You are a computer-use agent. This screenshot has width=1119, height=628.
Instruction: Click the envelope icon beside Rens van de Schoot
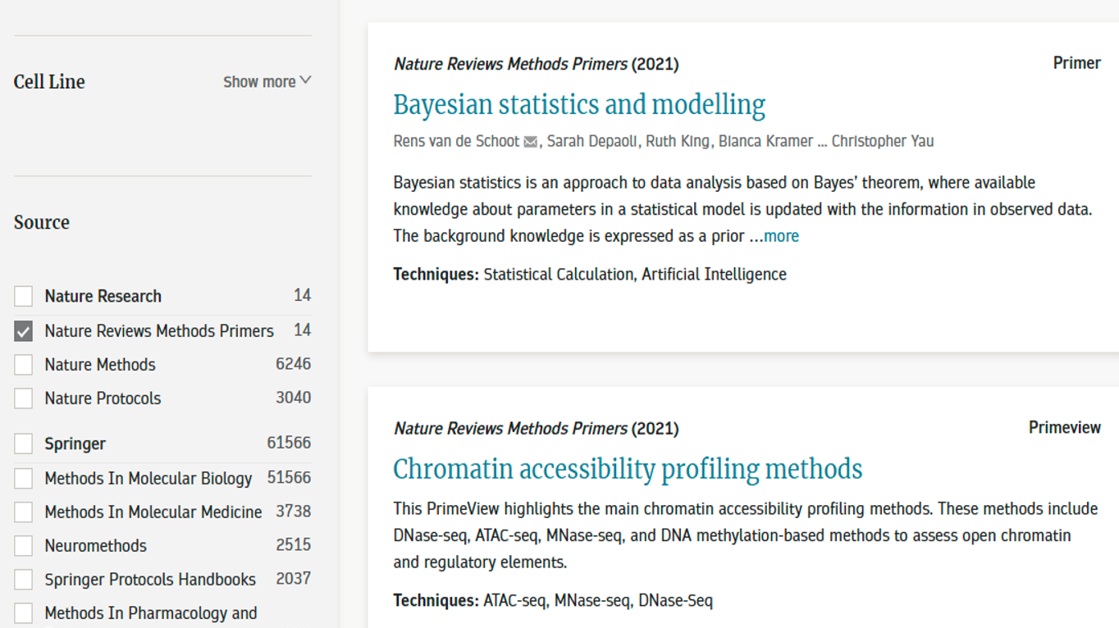[531, 142]
